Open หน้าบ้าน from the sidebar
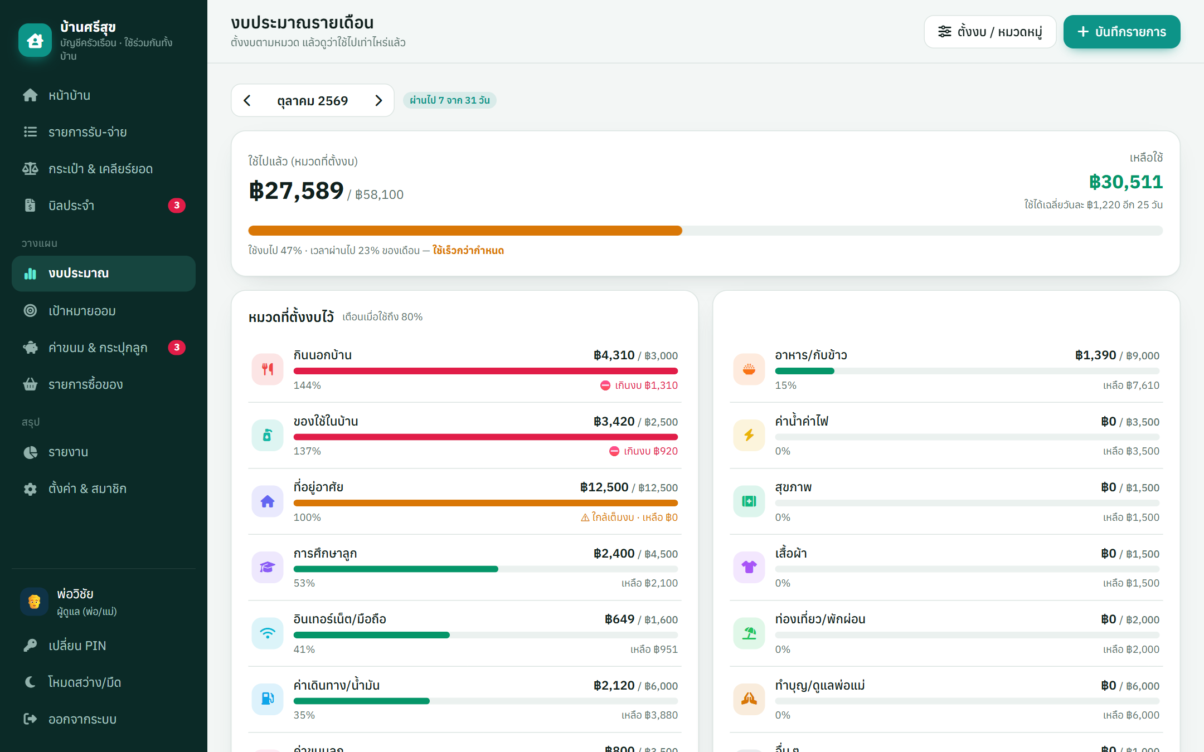This screenshot has height=752, width=1204. 104,95
